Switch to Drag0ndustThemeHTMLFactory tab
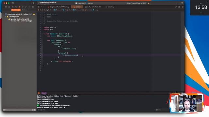209x117 pixels. (x=58, y=7)
